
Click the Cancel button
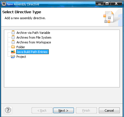[109, 111]
